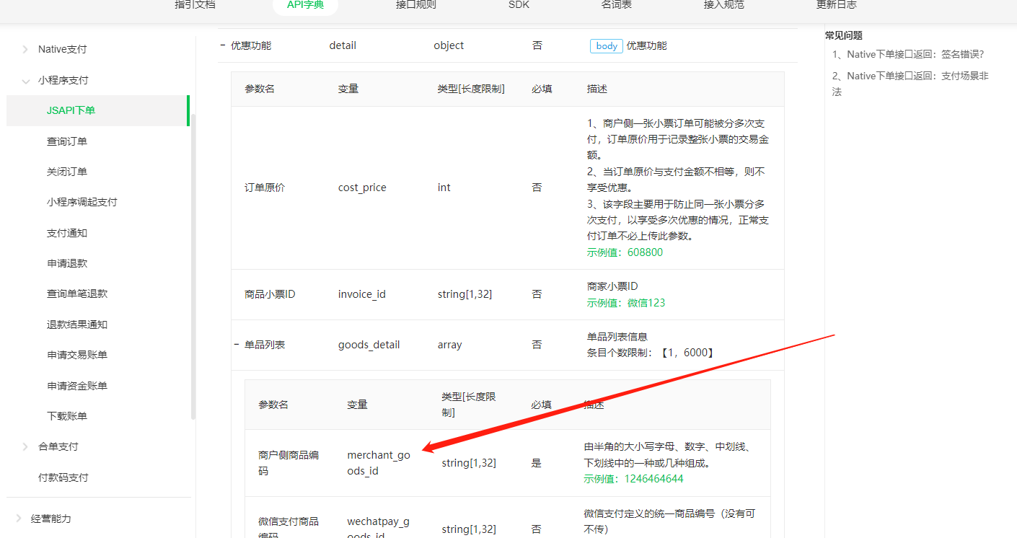Open 退款结果通知 in the sidebar
Viewport: 1017px width, 538px height.
77,325
